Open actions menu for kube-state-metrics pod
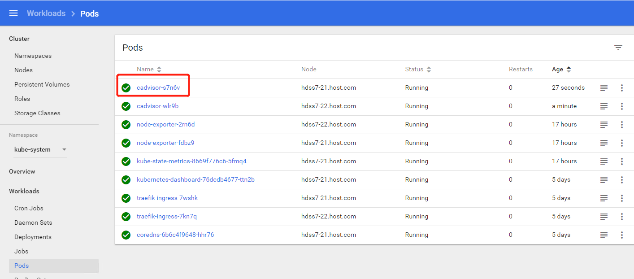This screenshot has height=279, width=634. coord(621,161)
